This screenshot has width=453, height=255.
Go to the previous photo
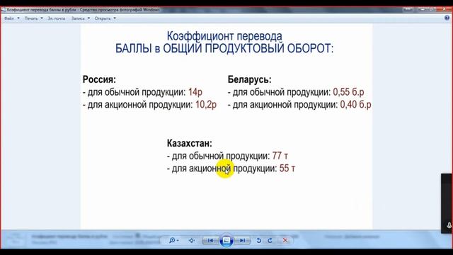[x=211, y=240]
